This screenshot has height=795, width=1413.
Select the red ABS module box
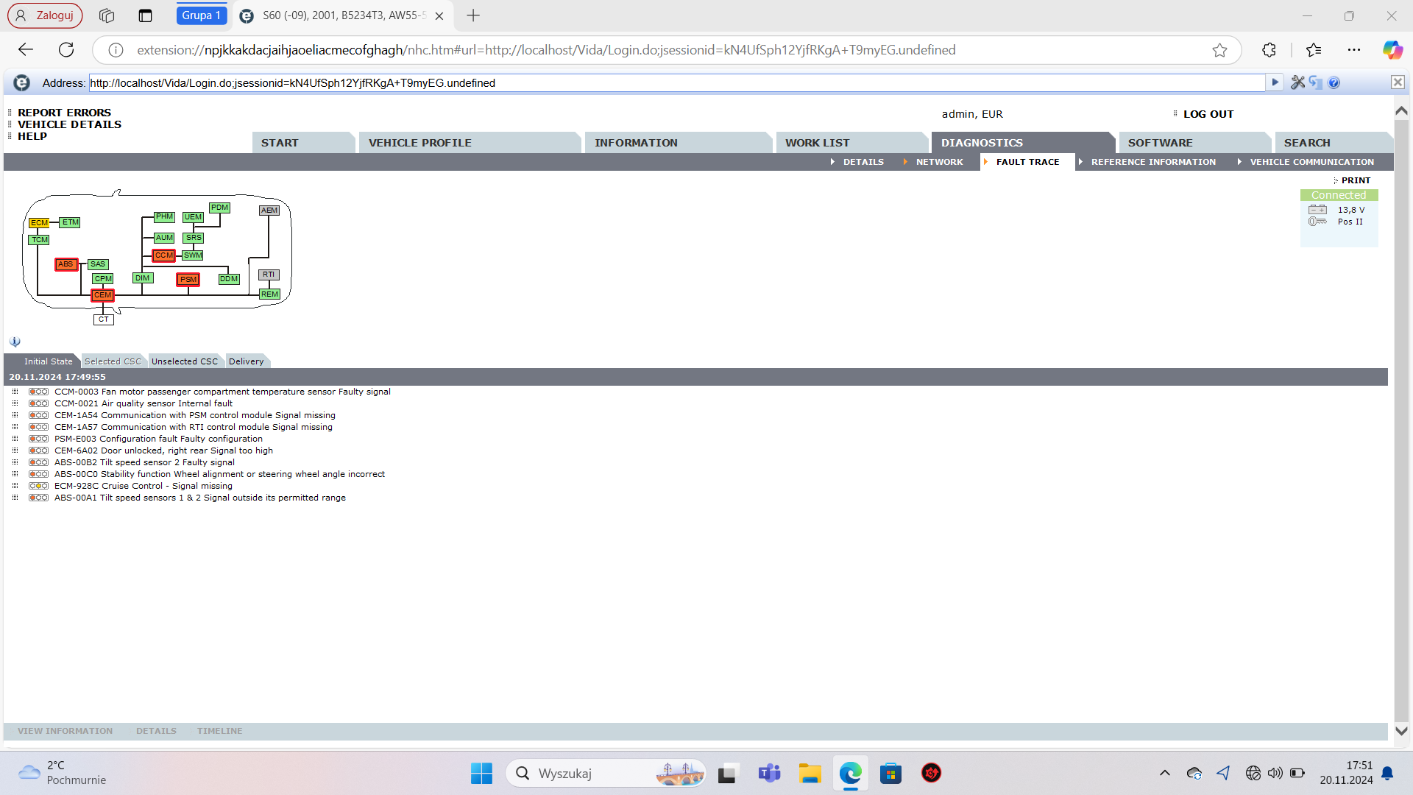[66, 264]
